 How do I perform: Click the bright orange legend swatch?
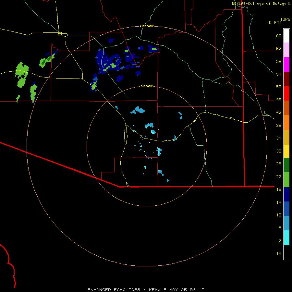286,123
